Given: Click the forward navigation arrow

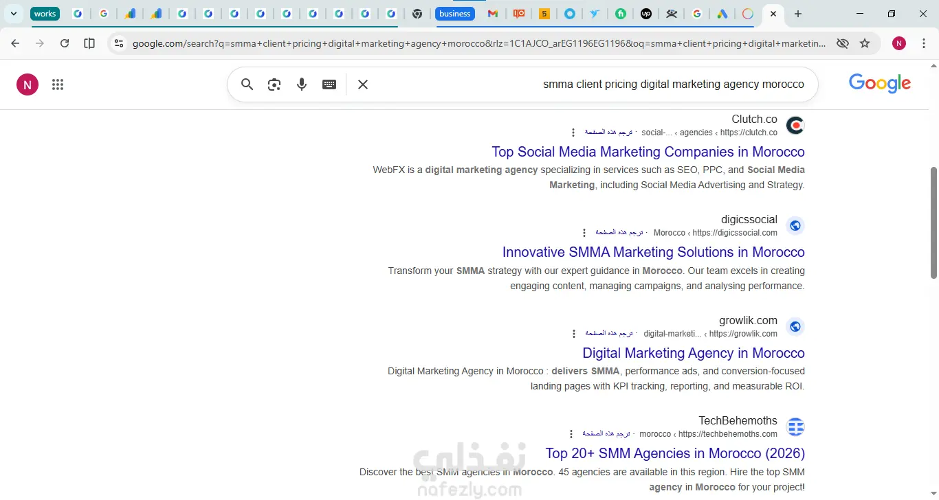Looking at the screenshot, I should (x=40, y=43).
